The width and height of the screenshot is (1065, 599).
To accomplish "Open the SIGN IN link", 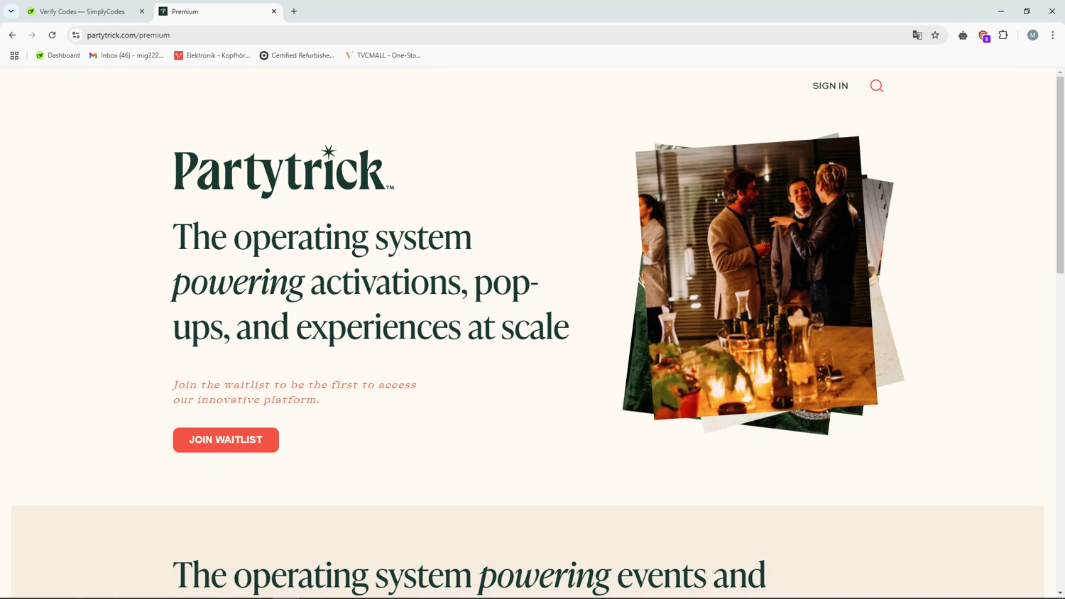I will pos(830,86).
